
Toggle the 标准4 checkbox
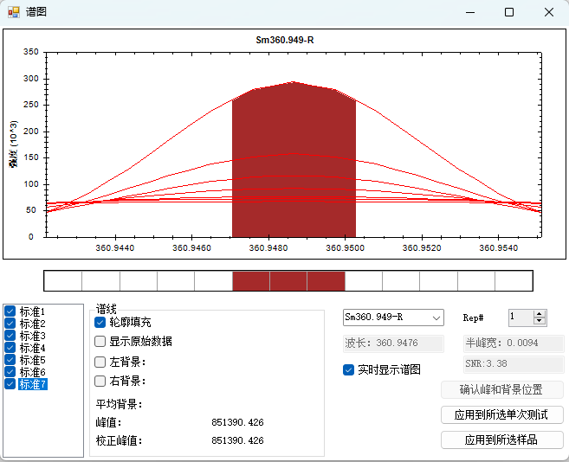pos(10,348)
